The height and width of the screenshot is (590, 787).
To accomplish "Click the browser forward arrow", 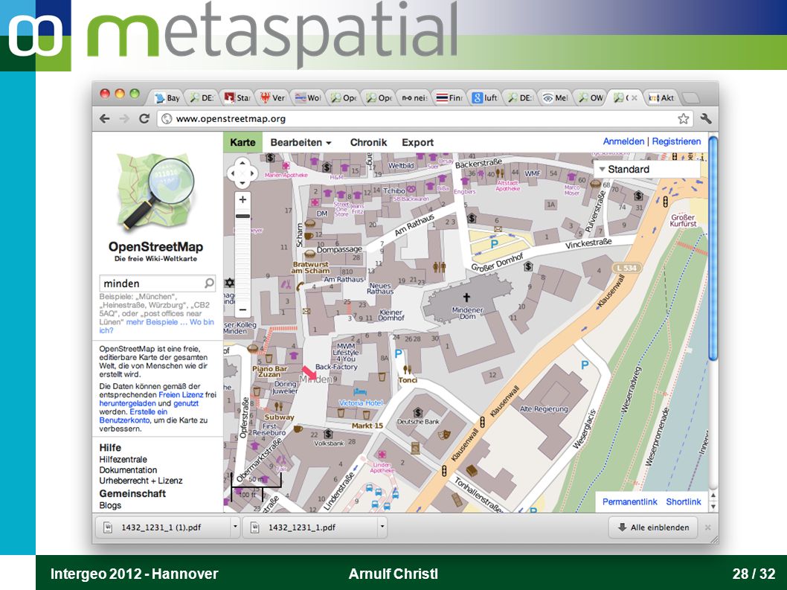I will pos(124,118).
